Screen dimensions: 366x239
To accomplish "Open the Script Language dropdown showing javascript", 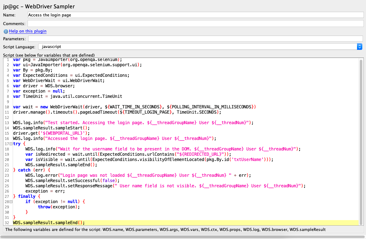I will point(200,46).
